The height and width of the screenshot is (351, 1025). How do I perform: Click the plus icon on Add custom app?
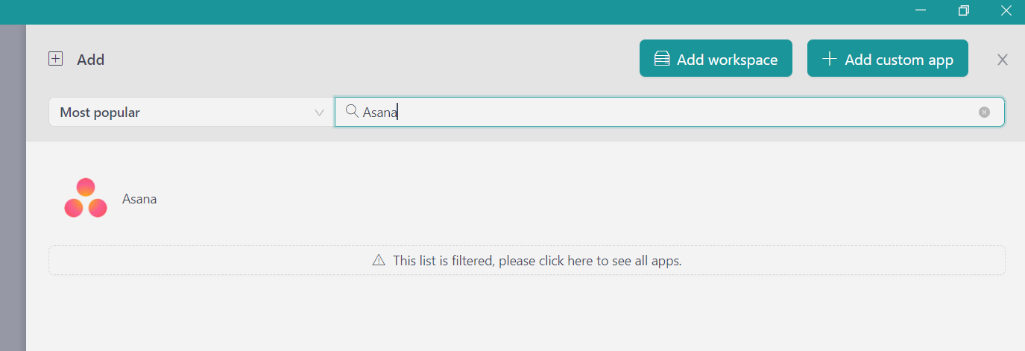(828, 60)
